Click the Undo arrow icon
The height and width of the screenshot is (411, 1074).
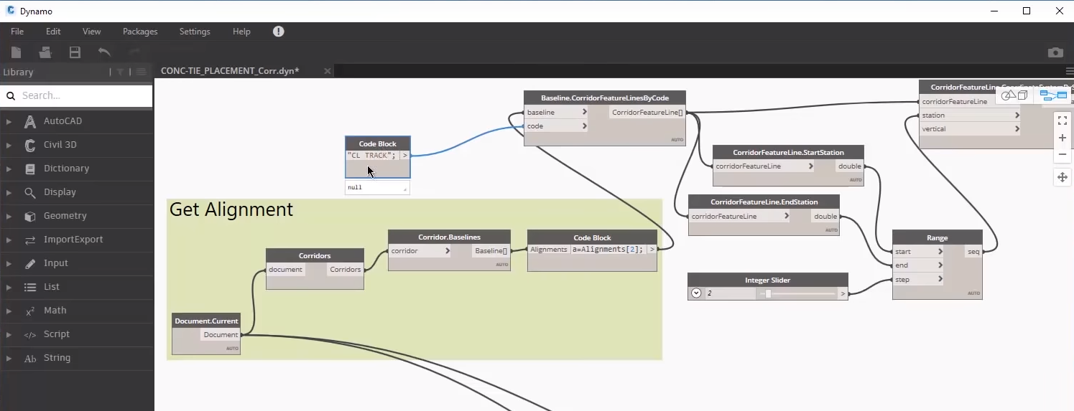[104, 52]
